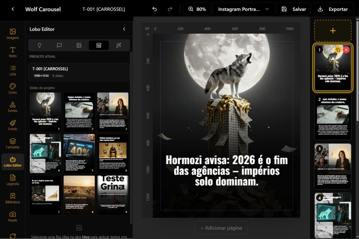The width and height of the screenshot is (359, 239).
Task: Select project slide 4 with neon wolf
Action: point(45,153)
